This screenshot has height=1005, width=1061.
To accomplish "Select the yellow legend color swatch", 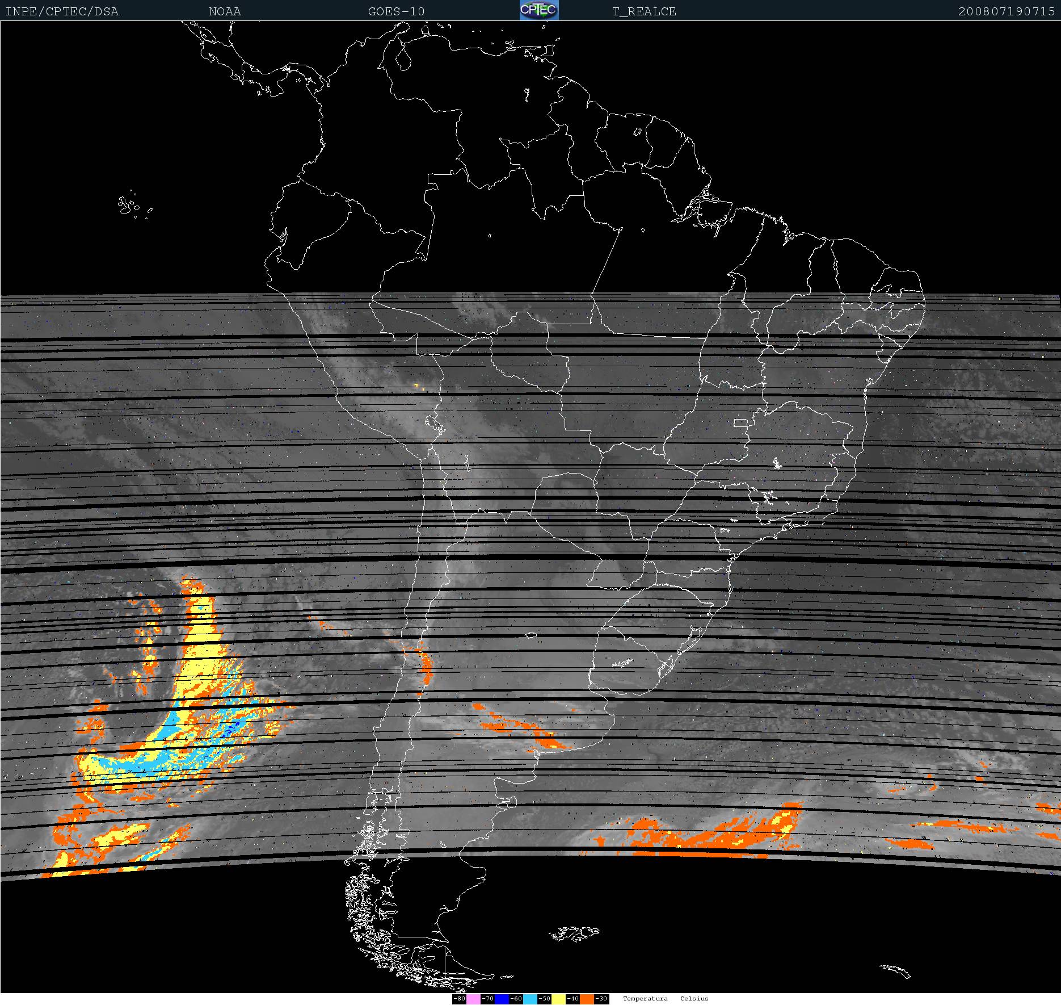I will coord(558,999).
